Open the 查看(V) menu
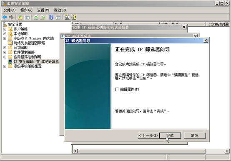Screen dimensions: 231x161 coord(43,10)
